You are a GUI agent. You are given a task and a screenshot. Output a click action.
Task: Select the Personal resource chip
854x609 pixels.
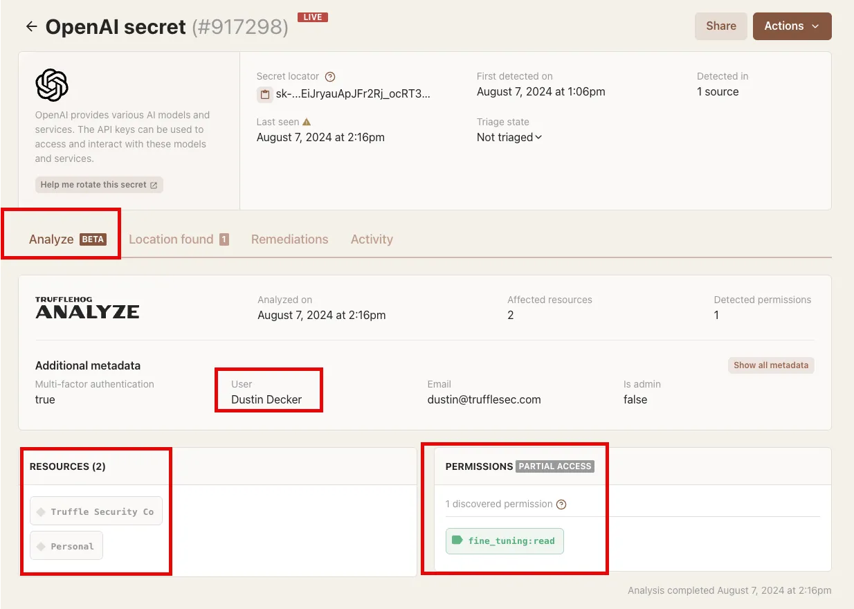tap(66, 546)
